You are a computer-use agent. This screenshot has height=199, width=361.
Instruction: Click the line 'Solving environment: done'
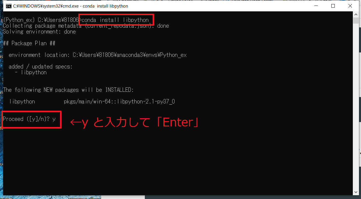pyautogui.click(x=39, y=32)
